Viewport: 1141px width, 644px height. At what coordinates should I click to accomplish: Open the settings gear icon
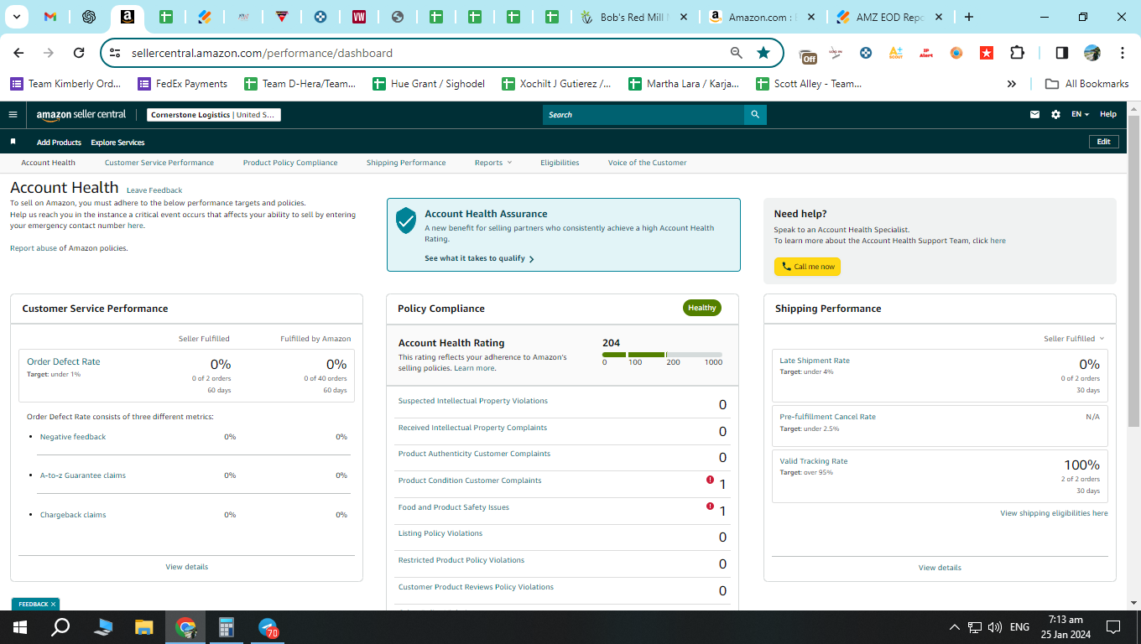tap(1055, 115)
